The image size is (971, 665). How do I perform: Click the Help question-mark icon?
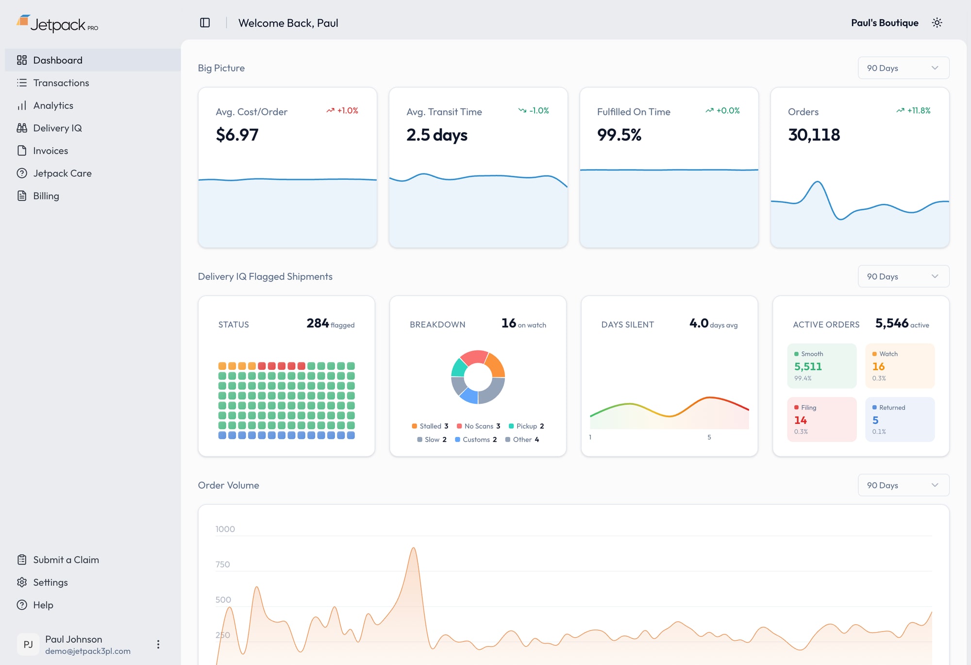tap(22, 605)
